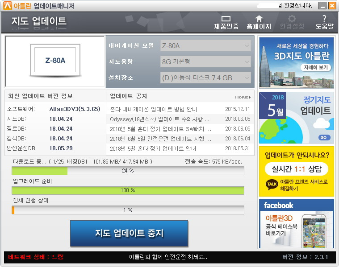Open 환경설정 gear settings icon
This screenshot has height=267, width=339.
point(292,22)
